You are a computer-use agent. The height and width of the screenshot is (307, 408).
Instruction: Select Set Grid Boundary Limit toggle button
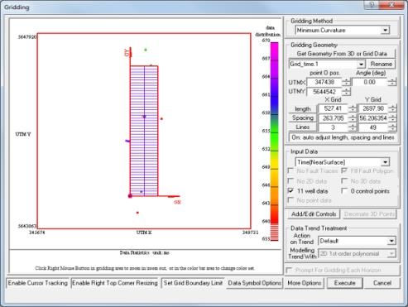click(193, 283)
